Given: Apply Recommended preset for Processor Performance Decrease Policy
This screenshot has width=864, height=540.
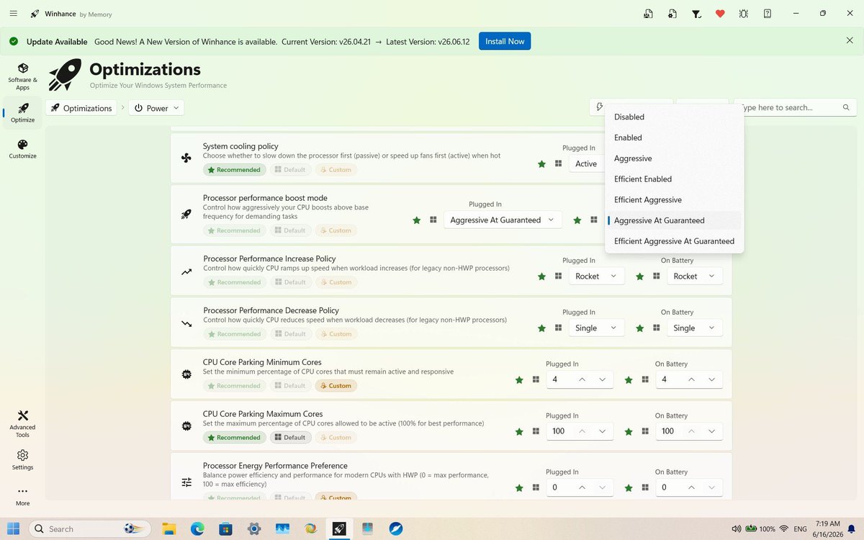Looking at the screenshot, I should point(235,334).
